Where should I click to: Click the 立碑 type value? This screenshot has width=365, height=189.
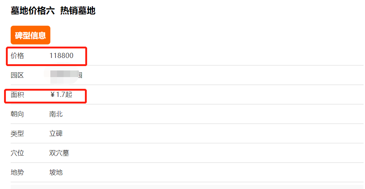pyautogui.click(x=56, y=134)
